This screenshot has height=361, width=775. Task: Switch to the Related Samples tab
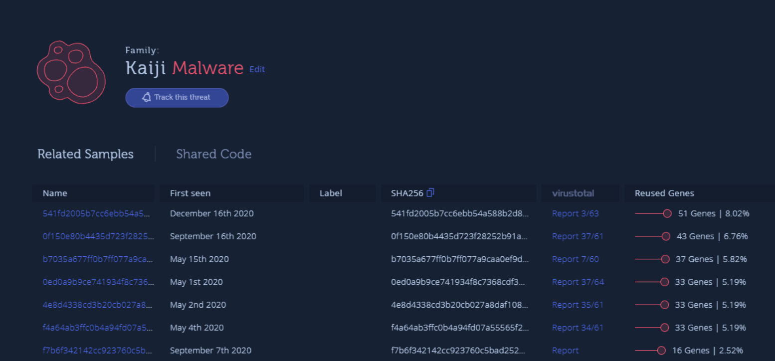[85, 154]
